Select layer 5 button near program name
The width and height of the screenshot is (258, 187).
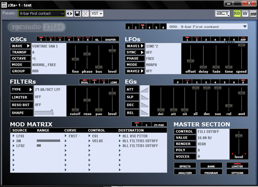pyautogui.click(x=156, y=26)
